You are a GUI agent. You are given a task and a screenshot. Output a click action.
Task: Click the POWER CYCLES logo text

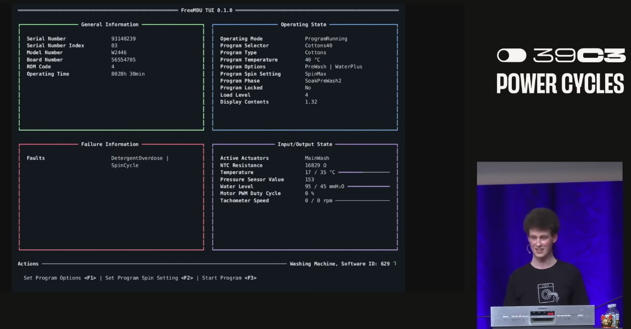[560, 83]
